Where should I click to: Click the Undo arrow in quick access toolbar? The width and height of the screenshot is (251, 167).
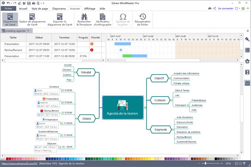(8, 3)
